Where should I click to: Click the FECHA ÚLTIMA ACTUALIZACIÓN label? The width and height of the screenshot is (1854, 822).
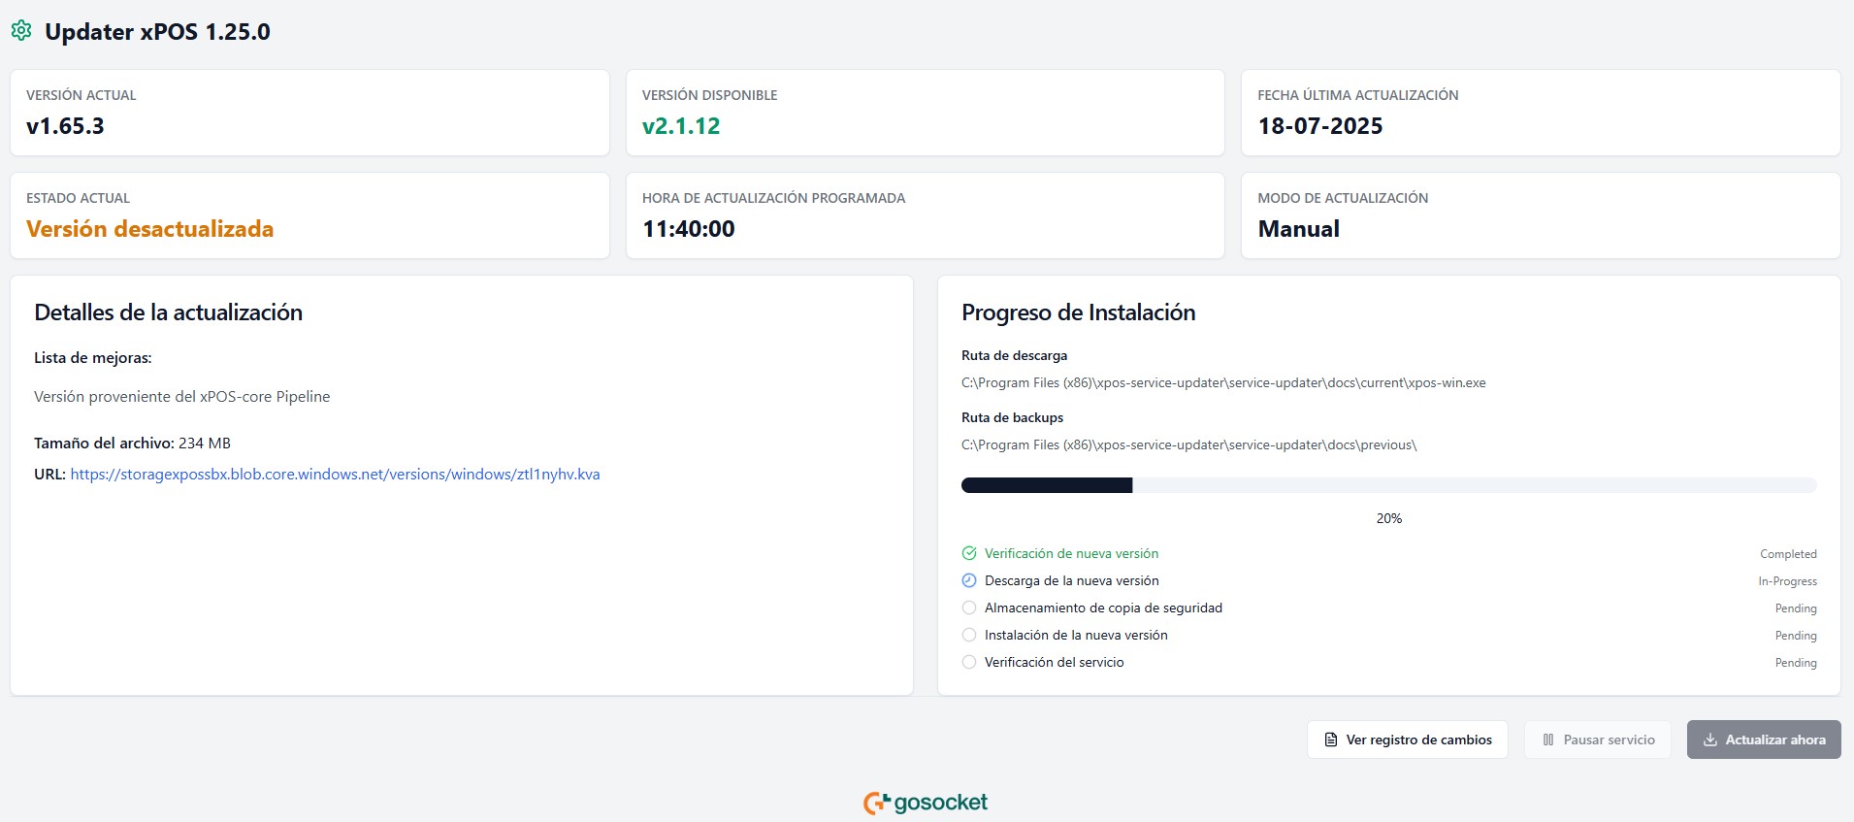[1358, 95]
